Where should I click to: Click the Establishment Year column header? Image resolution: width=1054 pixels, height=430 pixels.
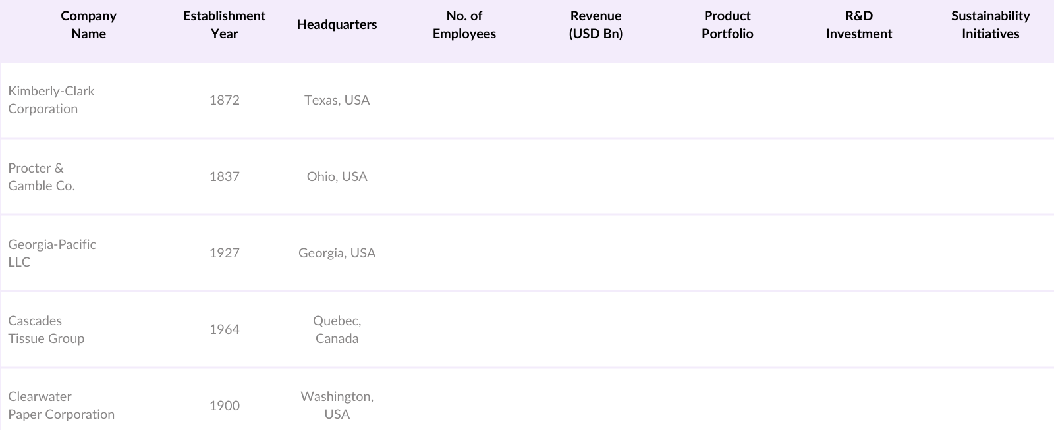[x=224, y=25]
